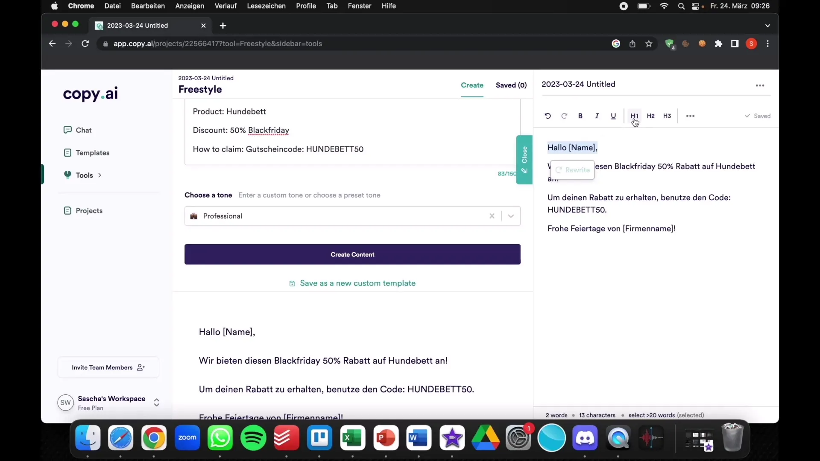
Task: Expand the additional toolbar options (...)
Action: [x=690, y=116]
